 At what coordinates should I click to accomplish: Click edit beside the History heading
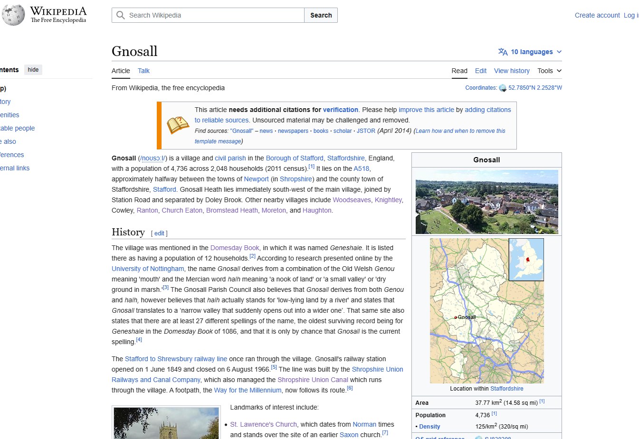pos(159,233)
